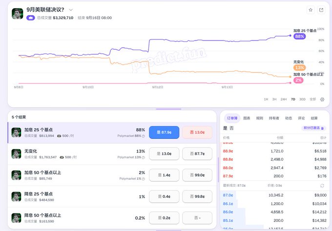The width and height of the screenshot is (332, 231).
Task: Click the 87.9¢ ask price row
Action: pos(274,176)
